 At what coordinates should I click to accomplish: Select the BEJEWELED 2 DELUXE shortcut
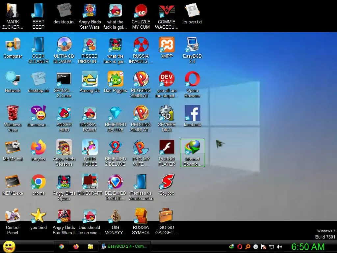(116, 153)
